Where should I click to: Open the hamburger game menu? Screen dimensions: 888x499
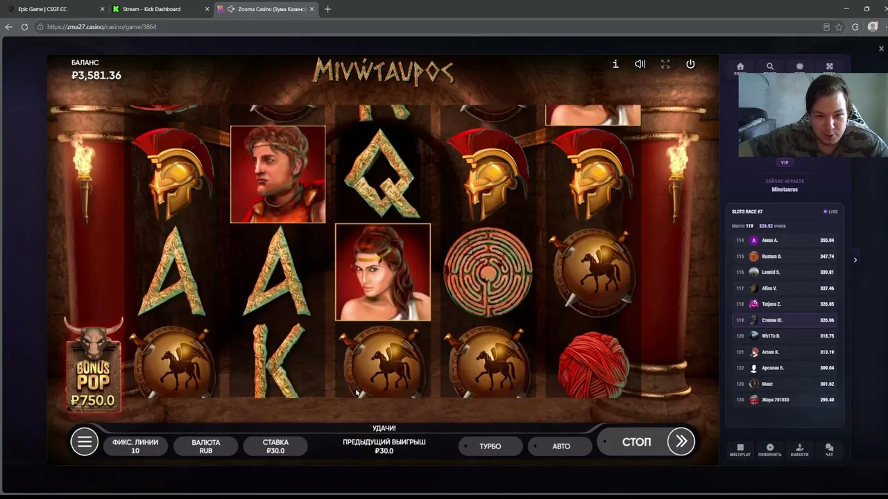pyautogui.click(x=85, y=441)
